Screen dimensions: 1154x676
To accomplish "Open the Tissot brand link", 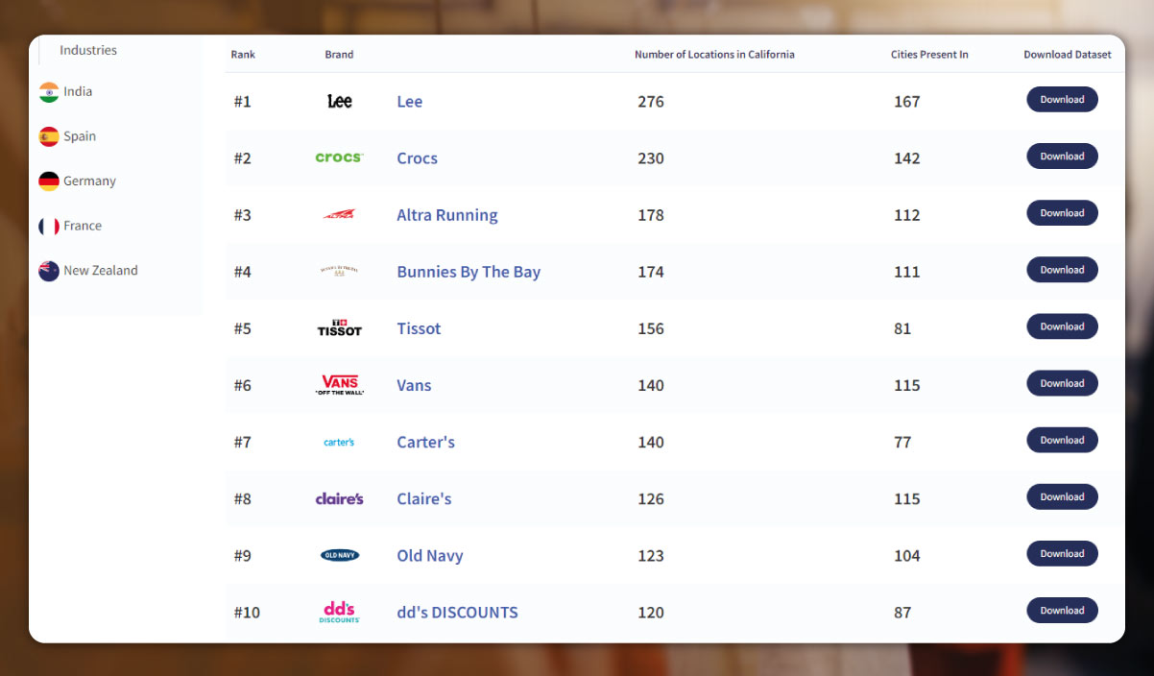I will click(419, 328).
